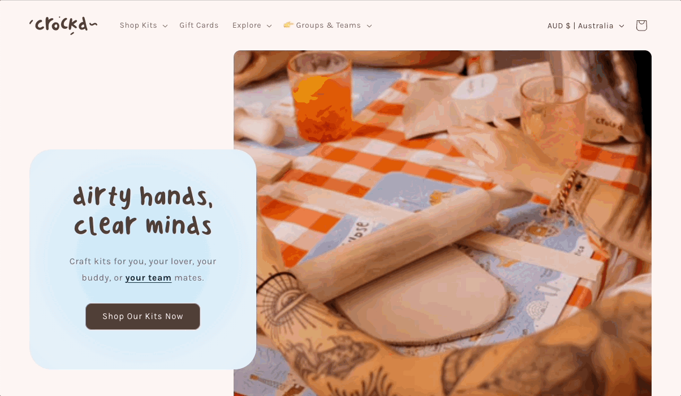The image size is (681, 396).
Task: Click the Shop Our Kits Now button
Action: [x=143, y=316]
